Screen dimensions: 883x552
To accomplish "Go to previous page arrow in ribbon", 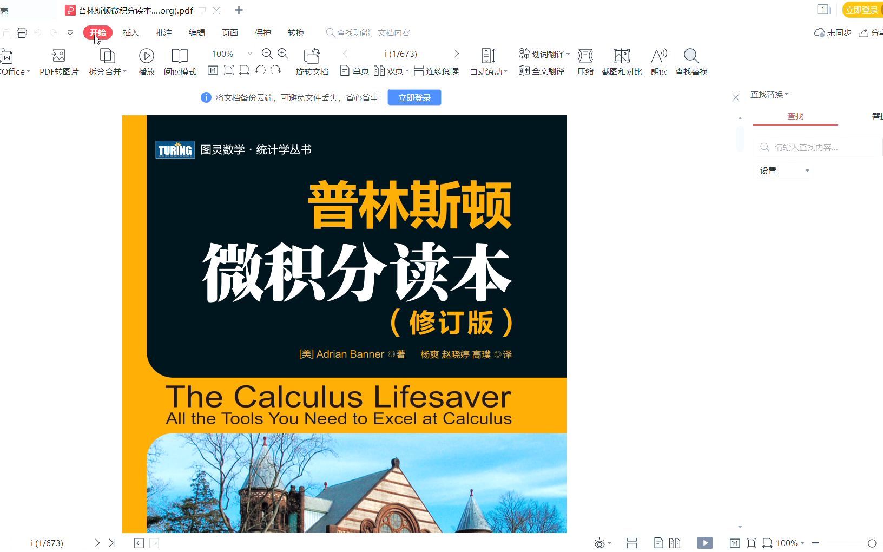I will click(345, 54).
